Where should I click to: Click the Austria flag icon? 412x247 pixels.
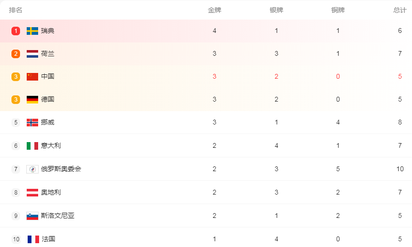(x=32, y=192)
